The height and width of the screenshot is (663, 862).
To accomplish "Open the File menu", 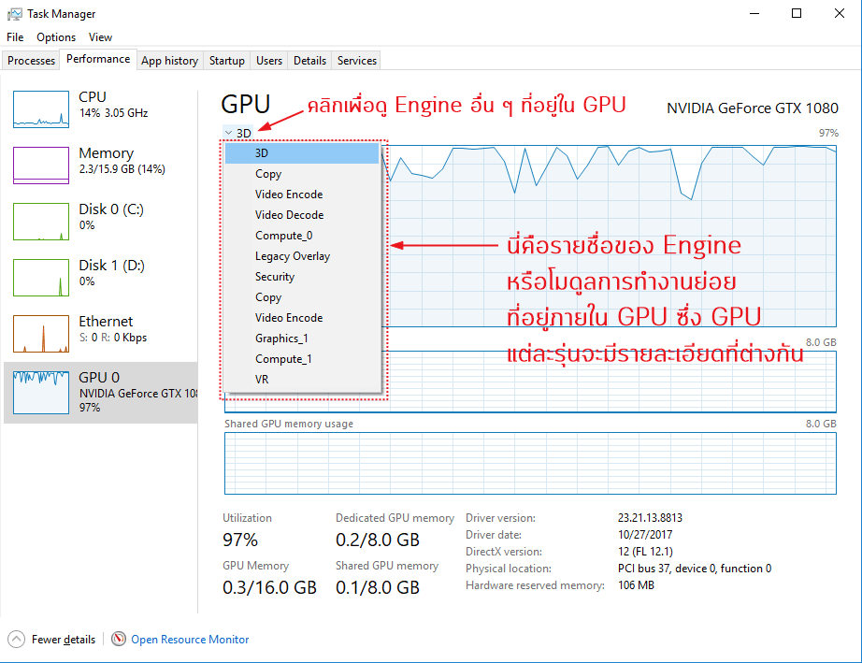I will tap(14, 36).
